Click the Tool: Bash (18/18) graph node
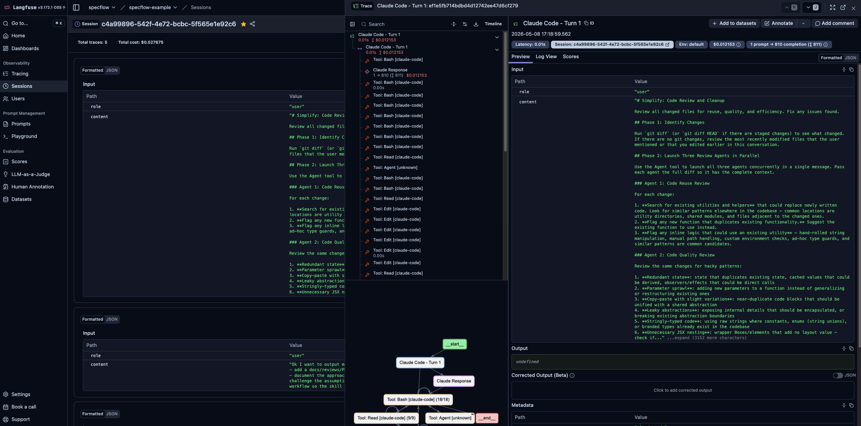The width and height of the screenshot is (861, 426). point(418,399)
